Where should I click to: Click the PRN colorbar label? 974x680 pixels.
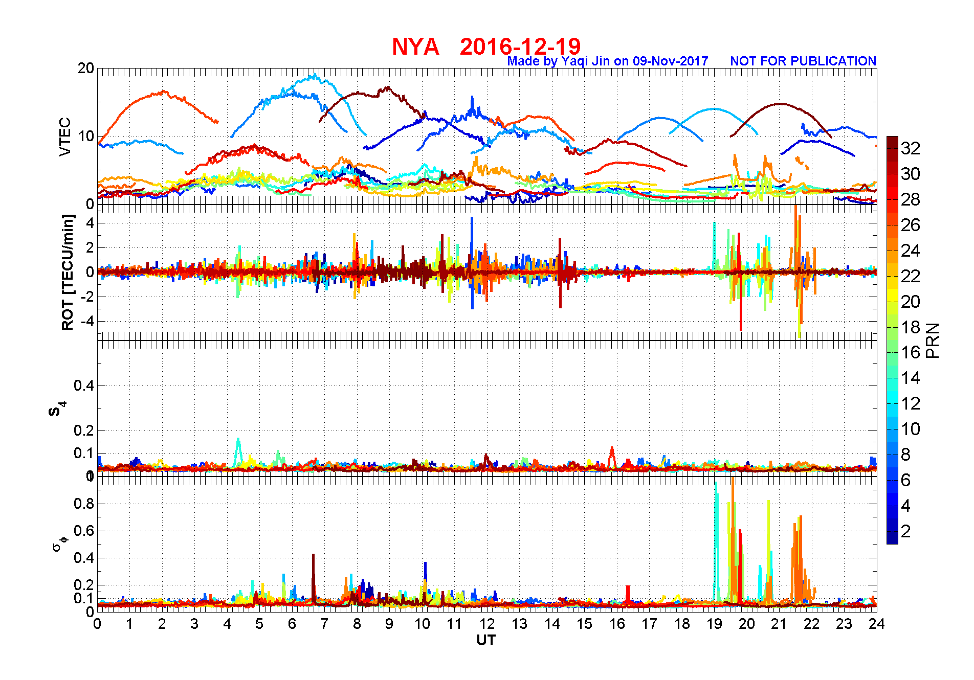coord(933,341)
